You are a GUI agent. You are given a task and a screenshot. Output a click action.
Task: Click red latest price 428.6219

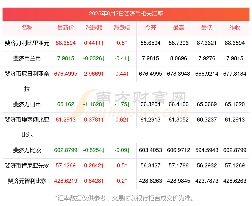pos(66,181)
